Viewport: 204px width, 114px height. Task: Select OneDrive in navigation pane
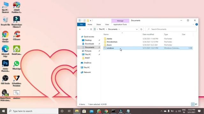[x=88, y=63]
